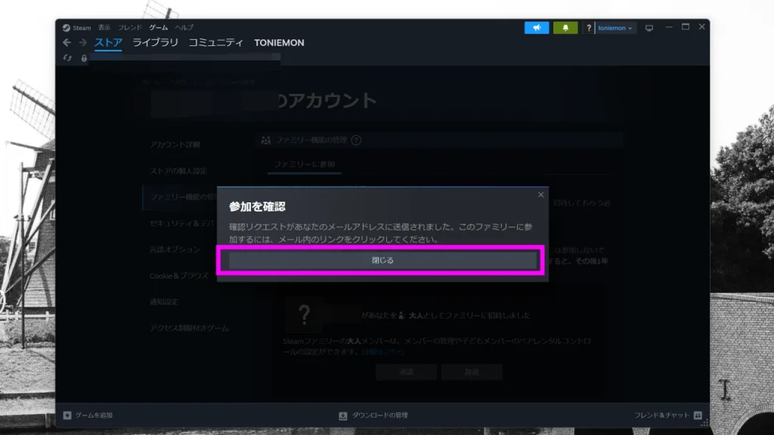Click the unknown user avatar thumbnail

coord(304,315)
